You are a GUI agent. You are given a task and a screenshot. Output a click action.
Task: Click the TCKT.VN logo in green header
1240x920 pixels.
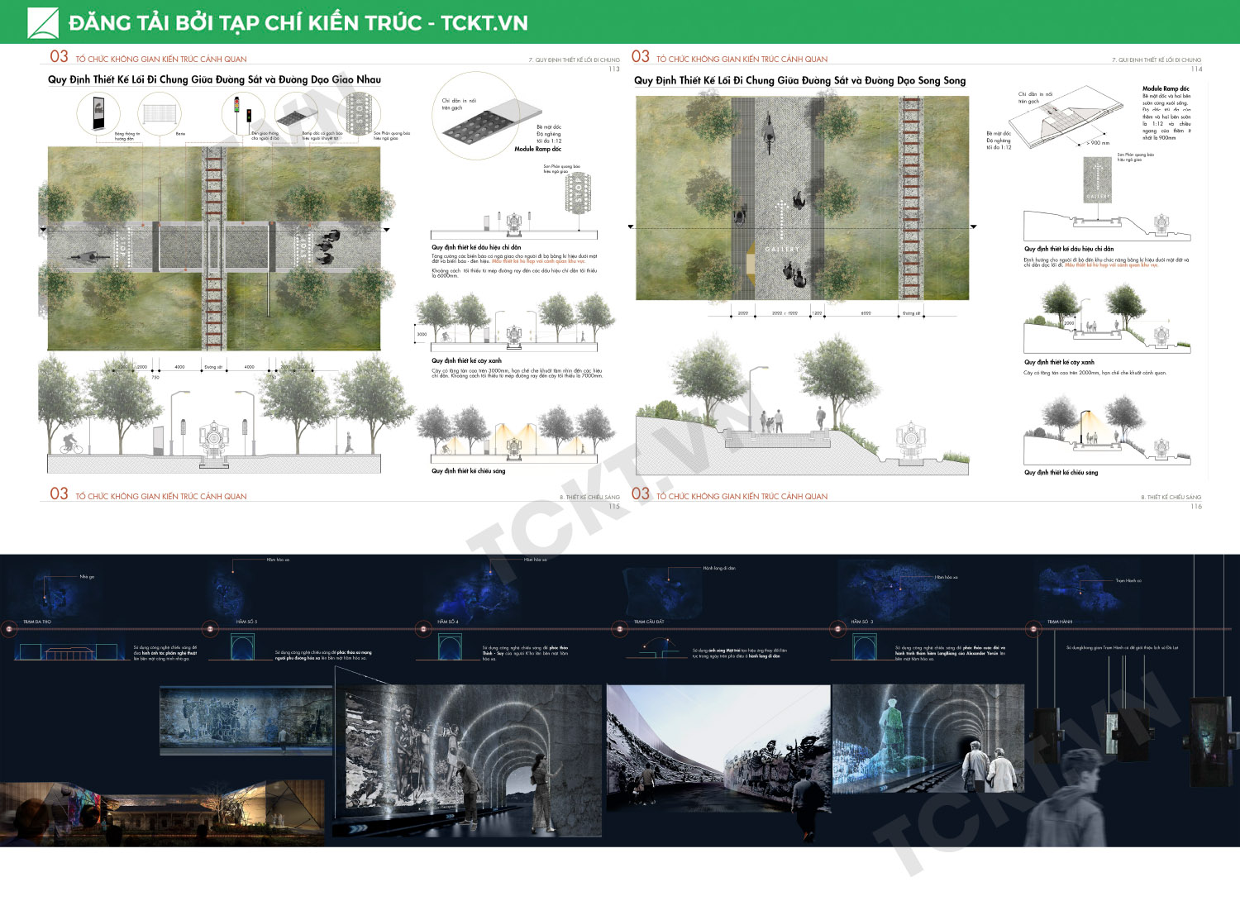tap(43, 23)
